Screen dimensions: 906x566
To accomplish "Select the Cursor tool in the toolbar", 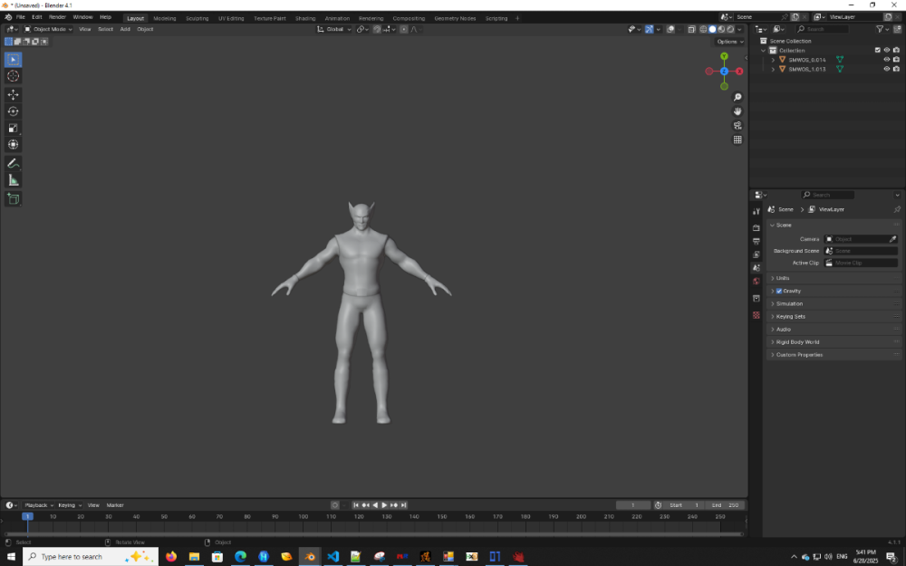I will coord(13,76).
